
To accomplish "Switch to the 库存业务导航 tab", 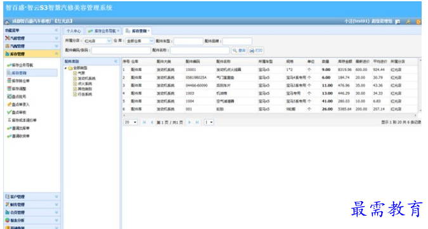I will tap(103, 31).
